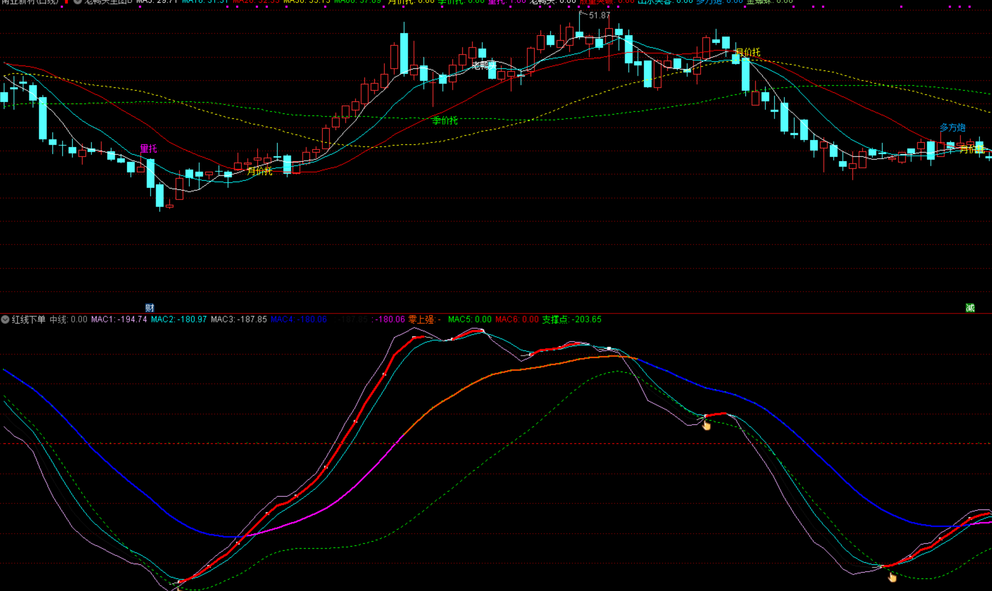Click the 月价托 label near the price peak
This screenshot has height=591, width=992.
[747, 52]
